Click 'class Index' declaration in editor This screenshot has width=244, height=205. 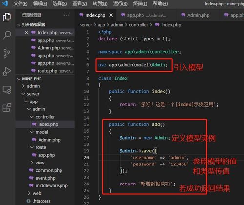click(x=113, y=78)
